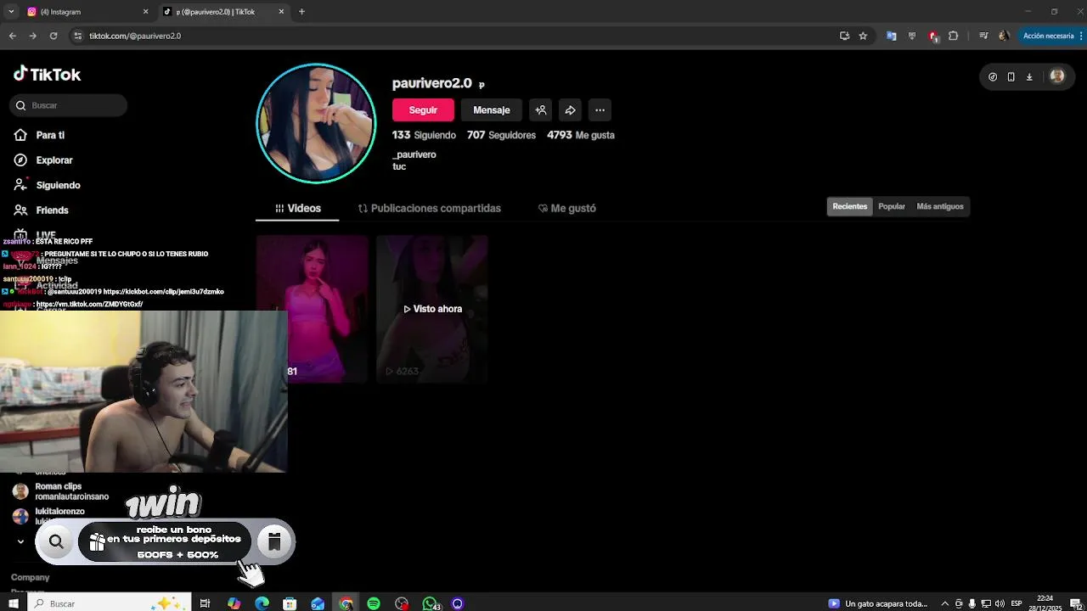
Task: Click the site info icon in address bar
Action: [78, 36]
